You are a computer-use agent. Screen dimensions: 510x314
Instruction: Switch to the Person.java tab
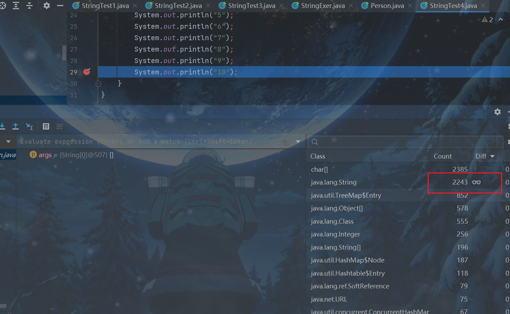click(387, 6)
